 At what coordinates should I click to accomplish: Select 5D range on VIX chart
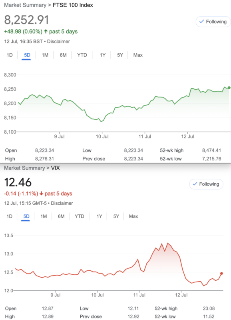click(x=26, y=216)
